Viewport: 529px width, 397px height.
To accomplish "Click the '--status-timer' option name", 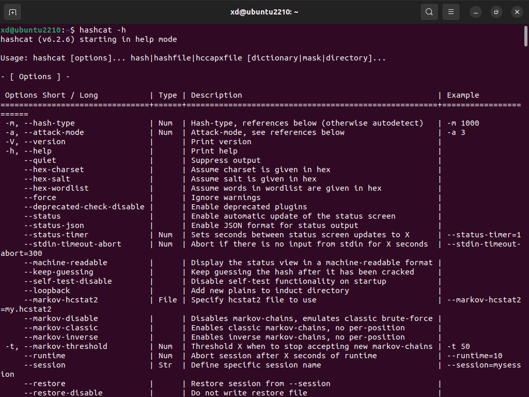I will click(56, 235).
